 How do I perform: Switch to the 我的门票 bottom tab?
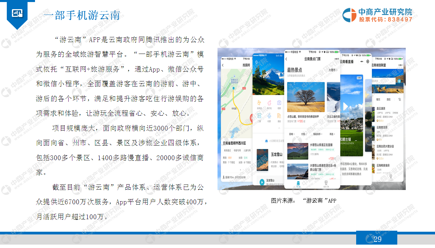tap(326, 184)
